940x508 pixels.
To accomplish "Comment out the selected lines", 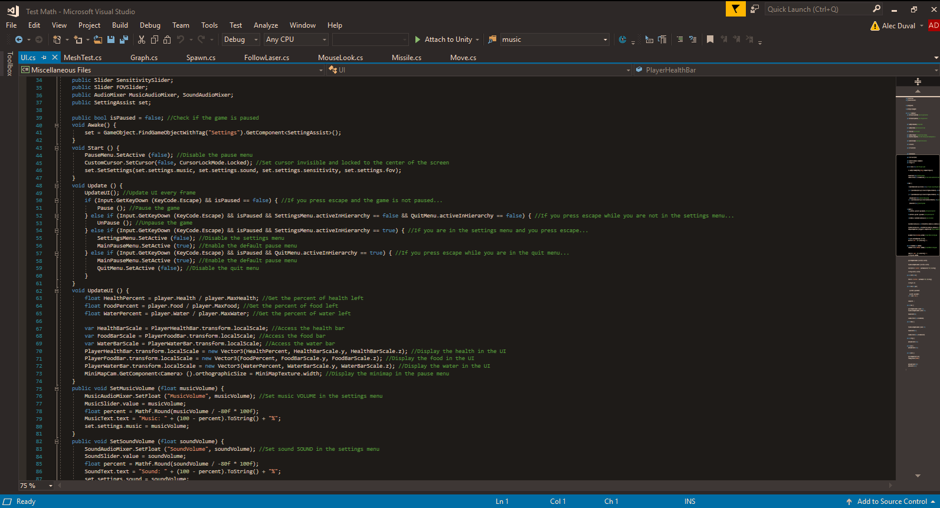I will tap(680, 39).
